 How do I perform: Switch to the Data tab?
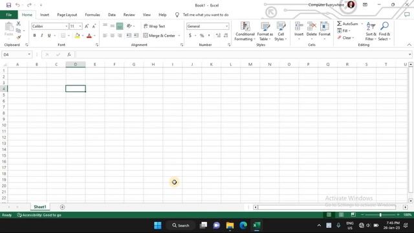[112, 15]
